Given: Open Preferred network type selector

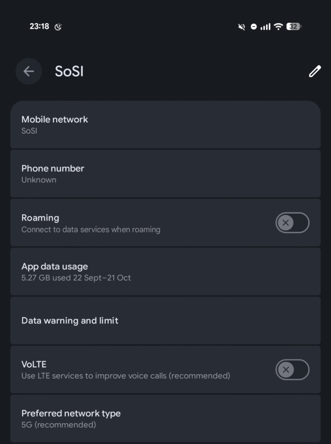Looking at the screenshot, I should (x=165, y=418).
